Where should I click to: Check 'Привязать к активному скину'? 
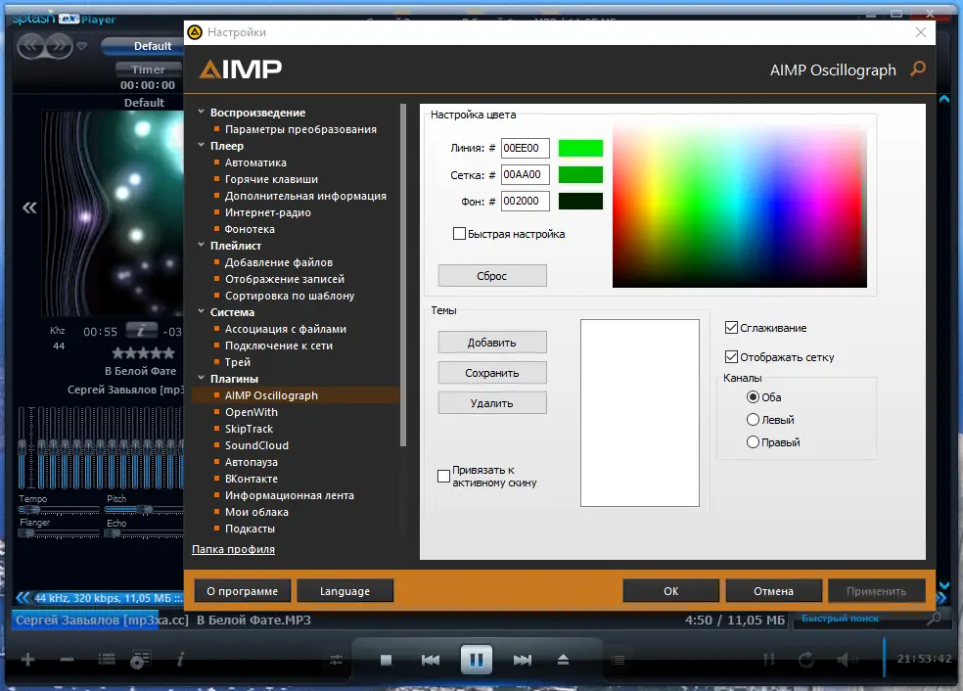point(443,476)
